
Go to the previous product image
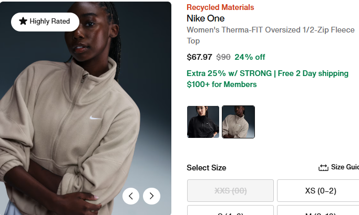click(131, 196)
